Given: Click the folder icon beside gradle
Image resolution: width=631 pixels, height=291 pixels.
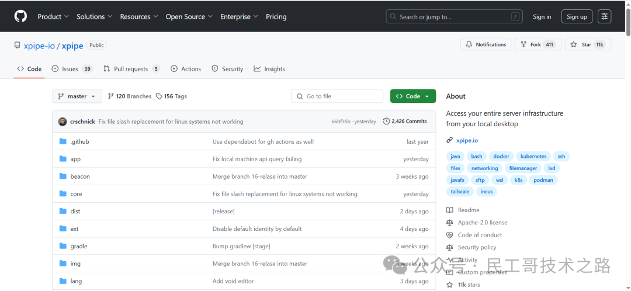Looking at the screenshot, I should point(63,246).
